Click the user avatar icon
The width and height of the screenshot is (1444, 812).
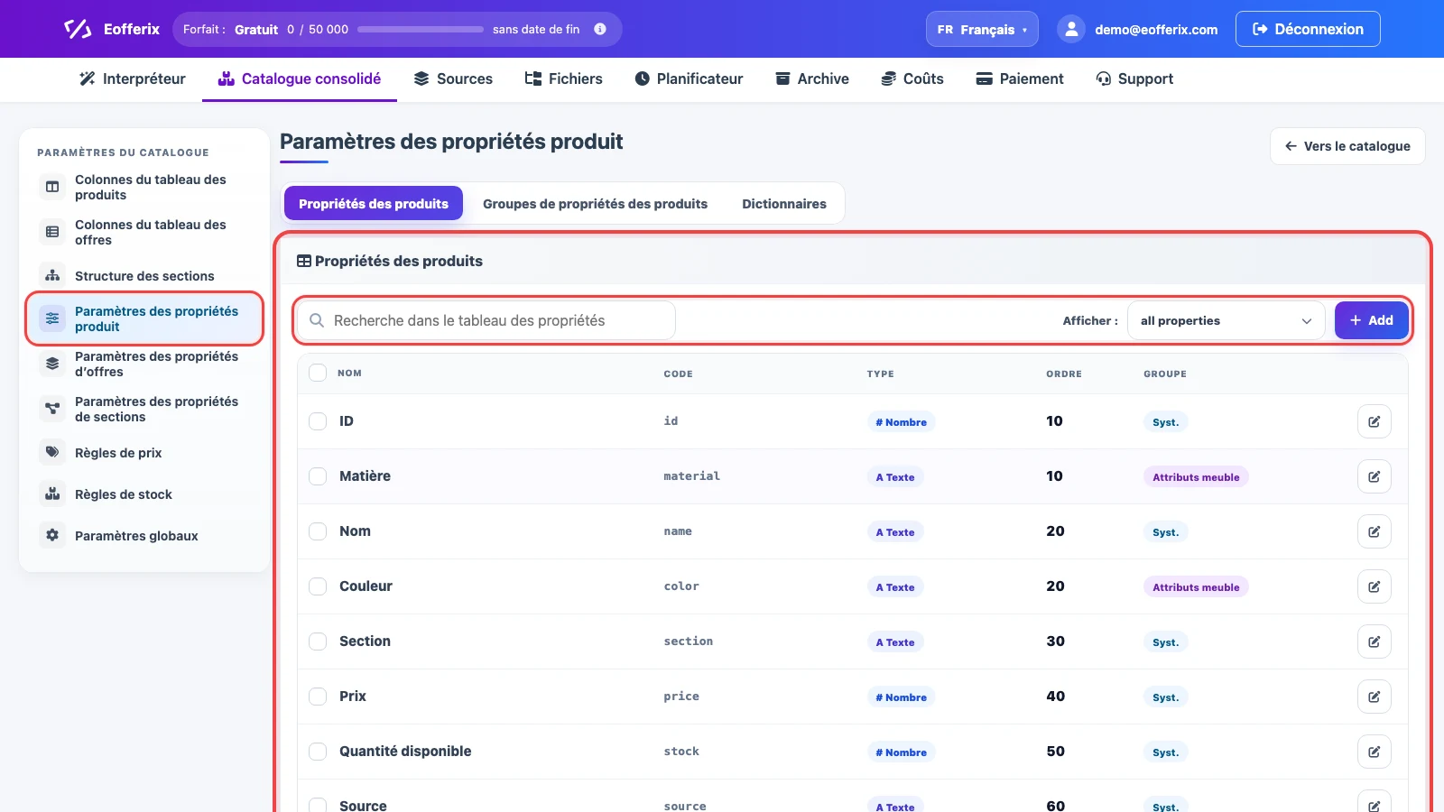click(1071, 29)
